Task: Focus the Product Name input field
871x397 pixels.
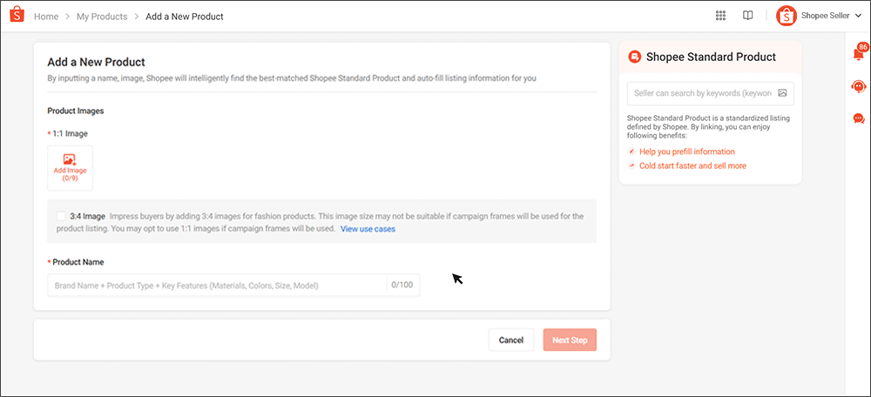Action: (233, 286)
